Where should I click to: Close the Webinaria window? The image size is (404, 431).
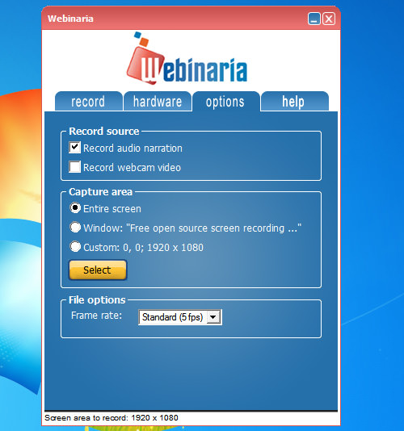329,19
